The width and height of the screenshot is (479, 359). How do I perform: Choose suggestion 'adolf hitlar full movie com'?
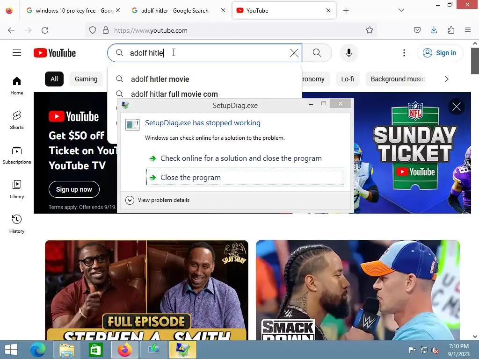point(205,93)
